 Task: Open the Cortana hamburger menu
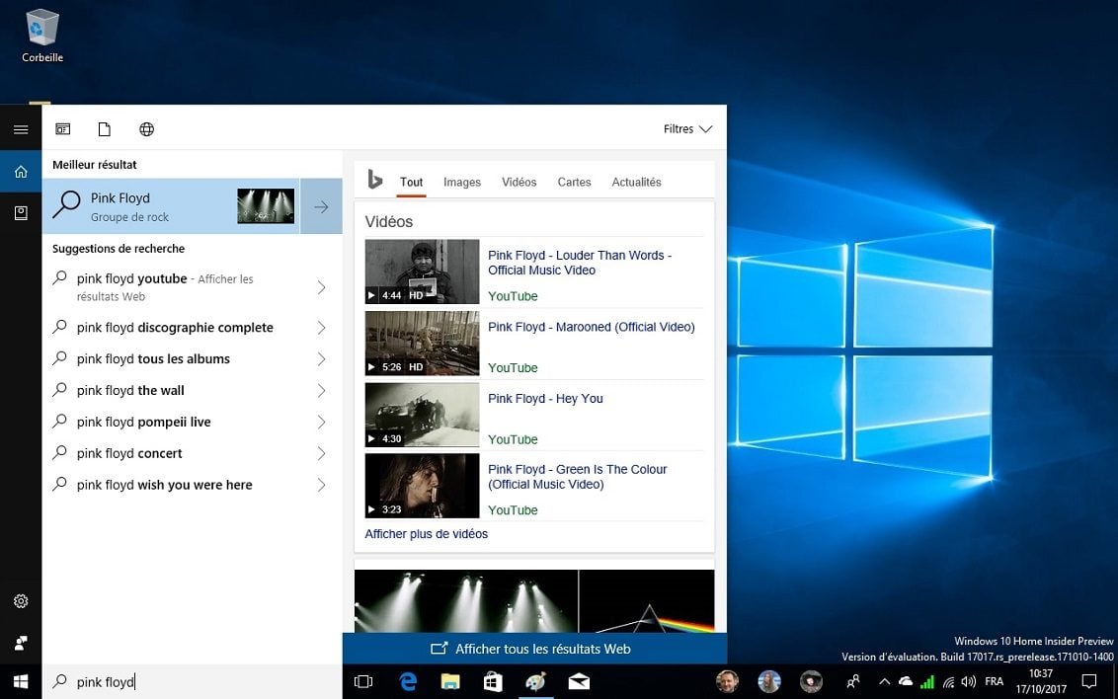(21, 129)
